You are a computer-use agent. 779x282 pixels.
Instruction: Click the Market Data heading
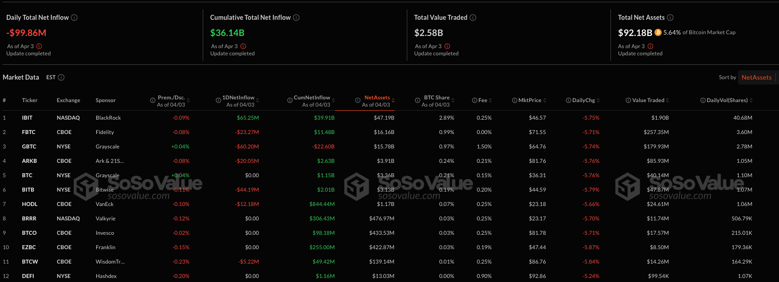coord(21,77)
